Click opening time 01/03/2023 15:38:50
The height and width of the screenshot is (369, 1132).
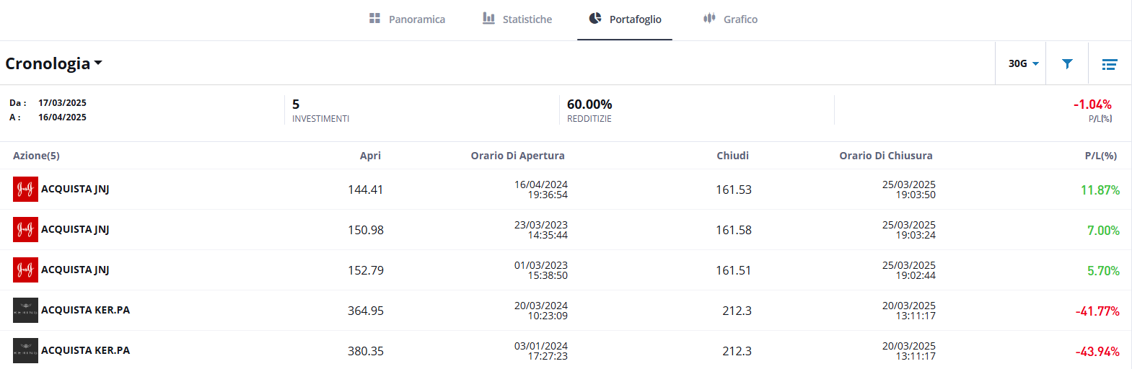[x=541, y=270]
